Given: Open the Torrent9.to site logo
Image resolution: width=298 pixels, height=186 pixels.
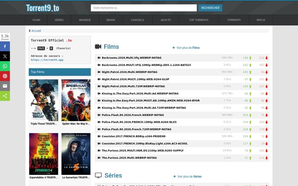Looking at the screenshot, I should click(43, 8).
